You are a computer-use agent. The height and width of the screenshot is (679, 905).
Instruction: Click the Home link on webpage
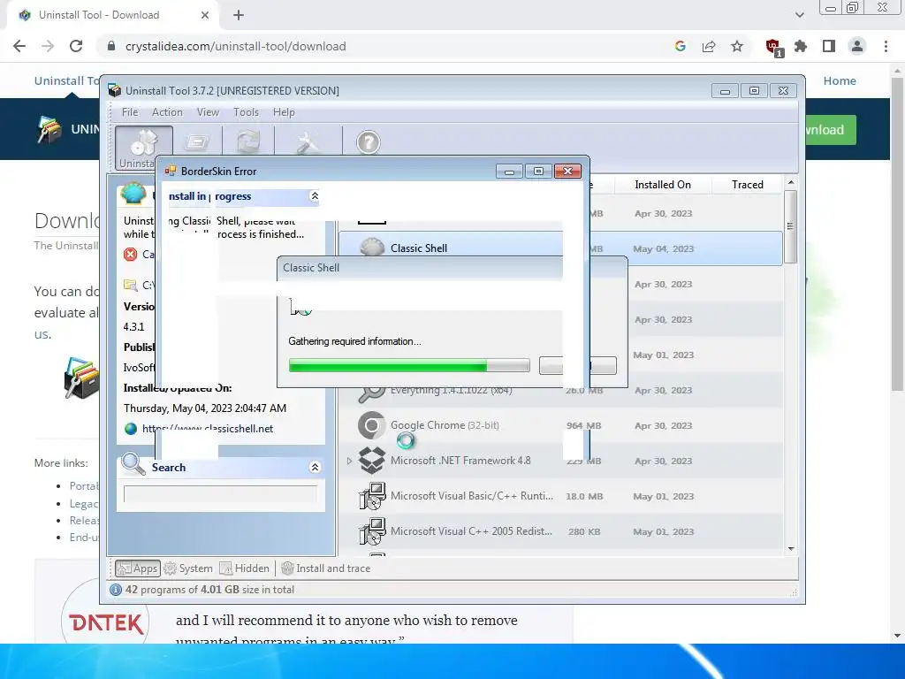point(840,80)
